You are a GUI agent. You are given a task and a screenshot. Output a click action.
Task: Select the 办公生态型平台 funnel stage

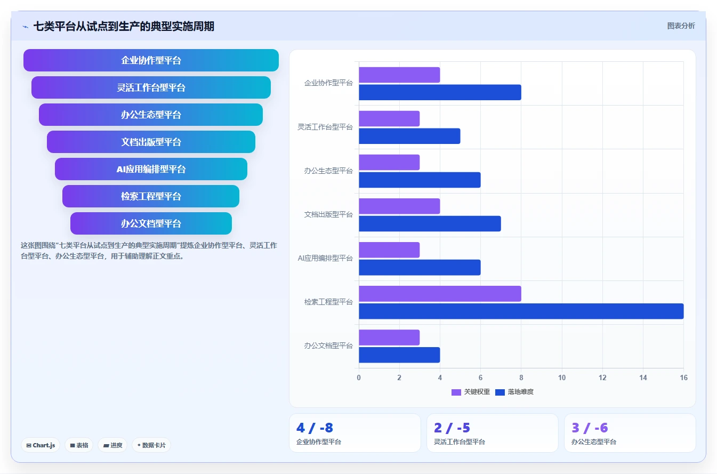click(x=151, y=115)
